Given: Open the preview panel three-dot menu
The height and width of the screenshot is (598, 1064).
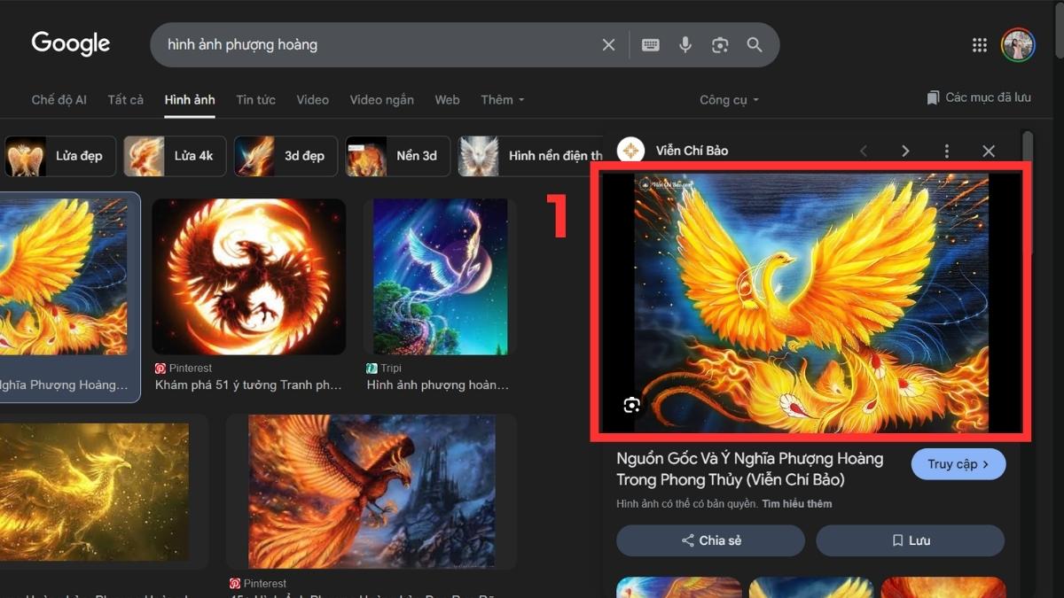Looking at the screenshot, I should click(947, 151).
